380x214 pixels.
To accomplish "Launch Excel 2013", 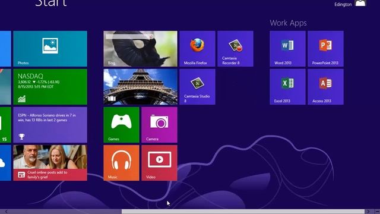I will click(287, 87).
